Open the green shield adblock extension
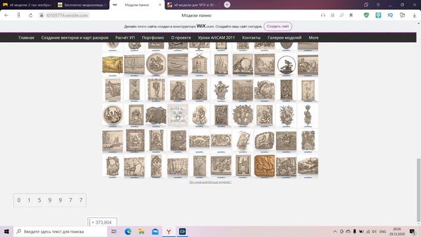This screenshot has width=421, height=237. tap(366, 15)
